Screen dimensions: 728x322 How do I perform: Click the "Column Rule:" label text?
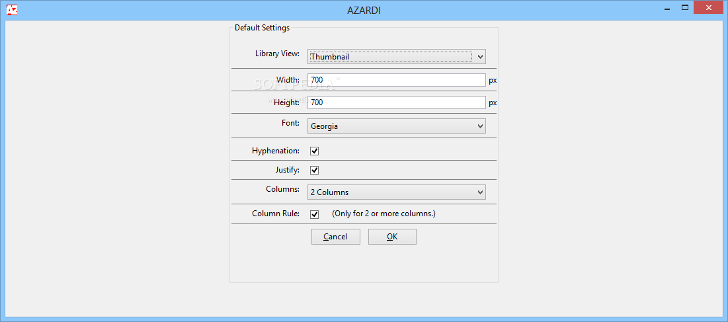(276, 214)
